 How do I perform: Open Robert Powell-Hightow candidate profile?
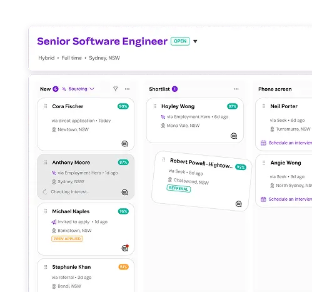point(201,163)
